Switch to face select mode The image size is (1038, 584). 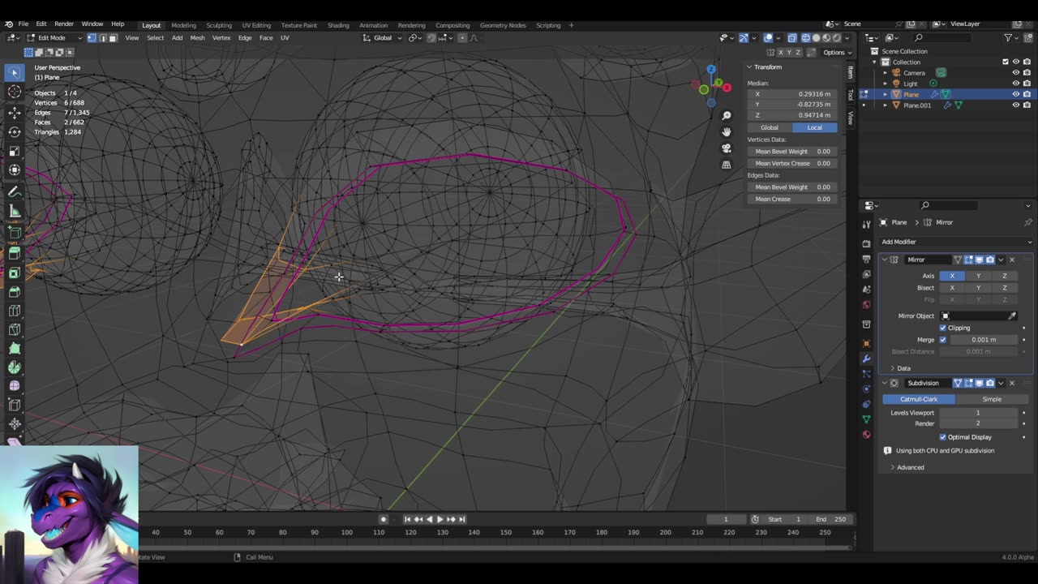point(113,37)
